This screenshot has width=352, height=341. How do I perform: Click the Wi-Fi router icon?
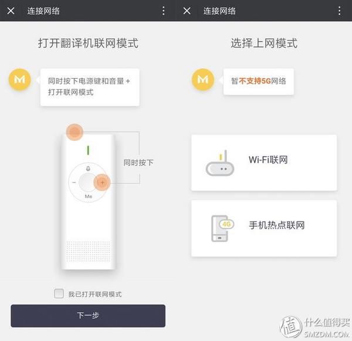point(220,163)
